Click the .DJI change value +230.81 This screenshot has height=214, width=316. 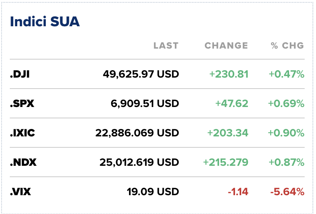pos(229,74)
